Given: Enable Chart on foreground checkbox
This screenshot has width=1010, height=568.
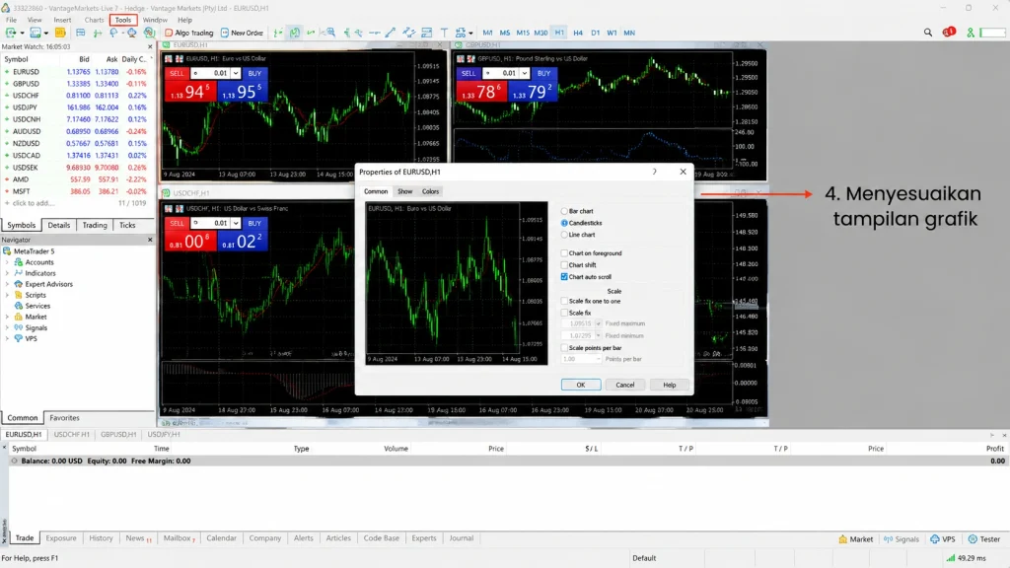Looking at the screenshot, I should pyautogui.click(x=564, y=253).
